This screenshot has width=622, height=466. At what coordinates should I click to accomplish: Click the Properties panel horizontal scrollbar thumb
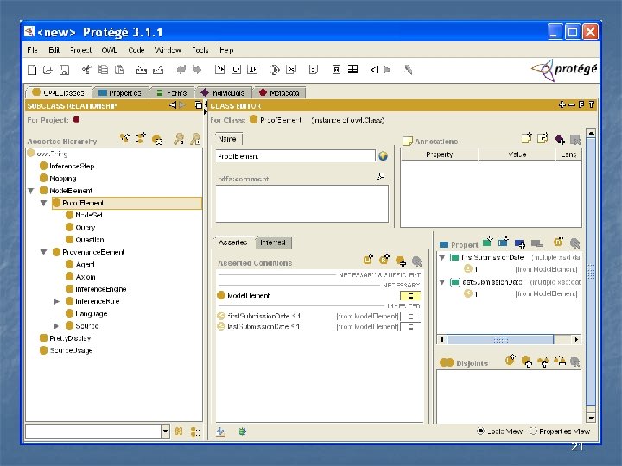tap(500, 340)
